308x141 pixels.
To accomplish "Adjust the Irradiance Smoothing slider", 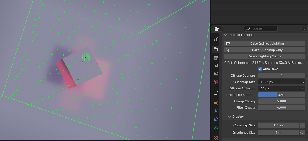I will 282,95.
